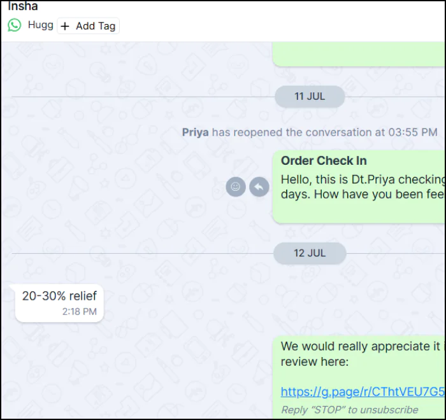This screenshot has width=446, height=420.
Task: Select the 20-30% relief message bubble
Action: click(x=59, y=303)
